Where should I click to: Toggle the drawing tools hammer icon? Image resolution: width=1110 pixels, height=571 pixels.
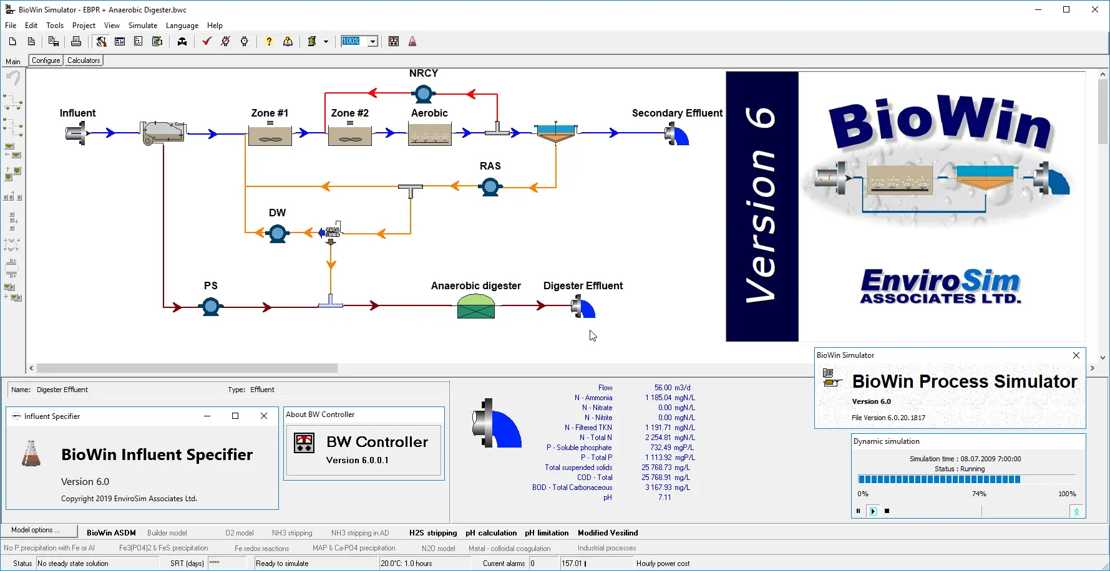101,41
